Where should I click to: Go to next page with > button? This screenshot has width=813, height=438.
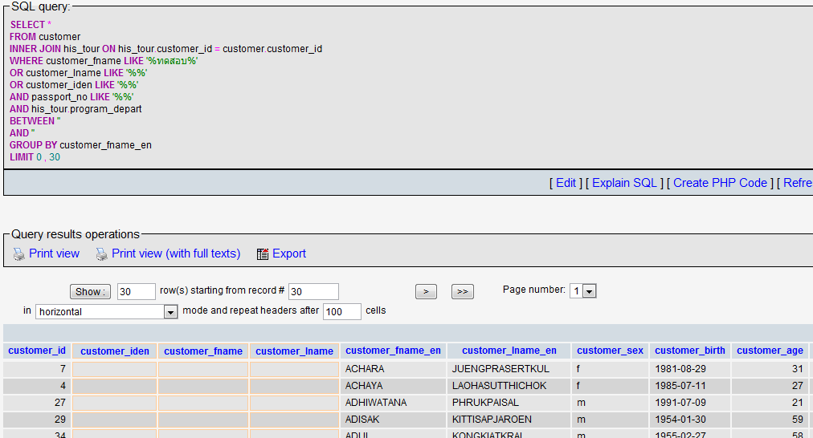coord(426,292)
